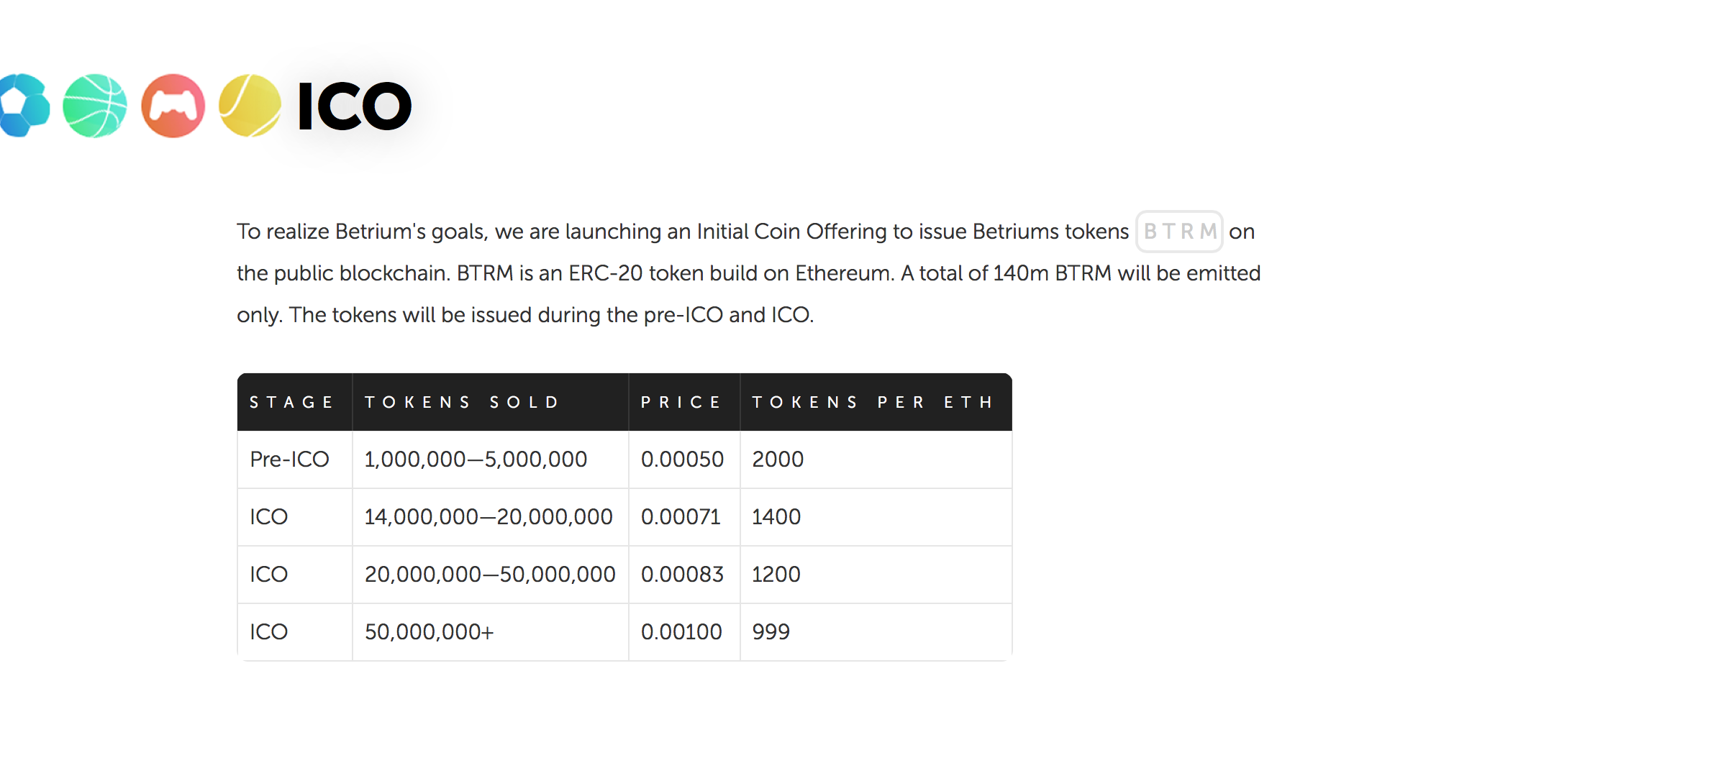Click the Pre-ICO stage cell

289,460
